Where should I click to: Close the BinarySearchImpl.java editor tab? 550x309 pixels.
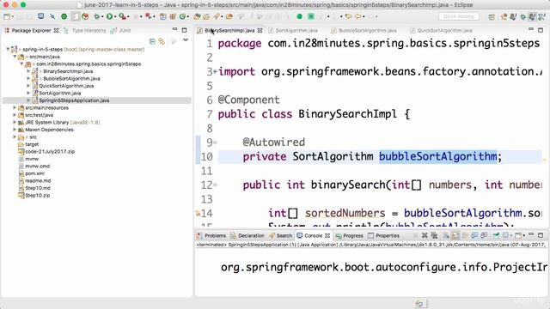point(260,31)
